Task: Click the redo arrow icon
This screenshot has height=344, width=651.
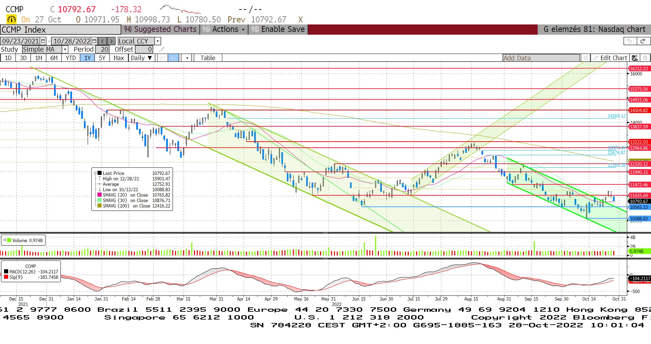Action: pos(643,41)
